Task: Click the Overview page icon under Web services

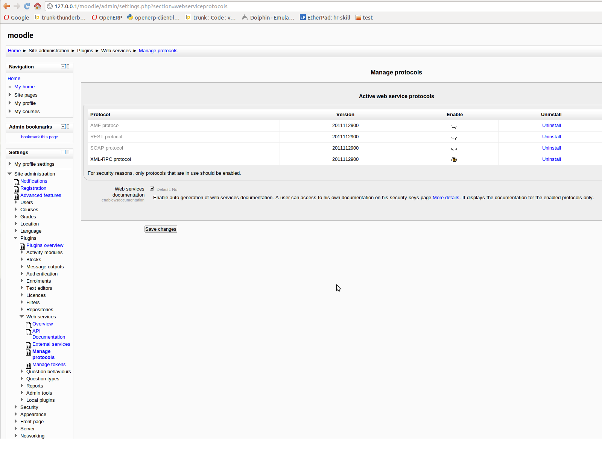Action: pyautogui.click(x=28, y=325)
